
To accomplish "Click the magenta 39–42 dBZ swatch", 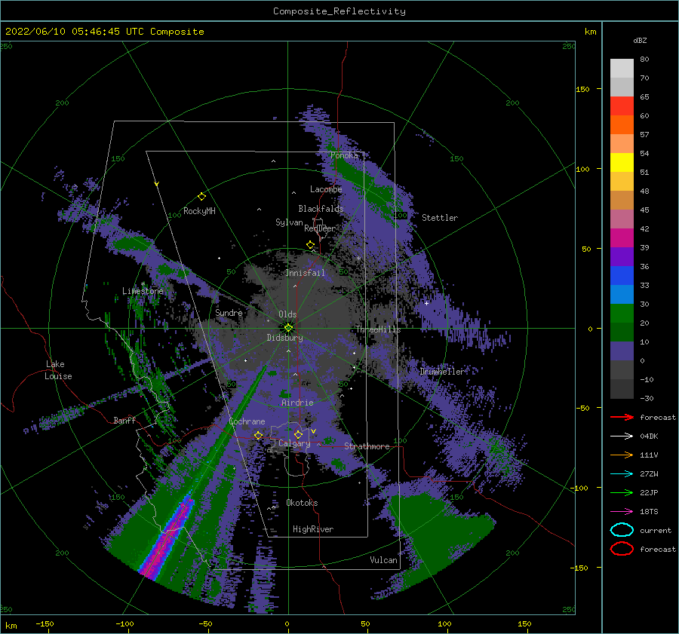I will pos(622,238).
